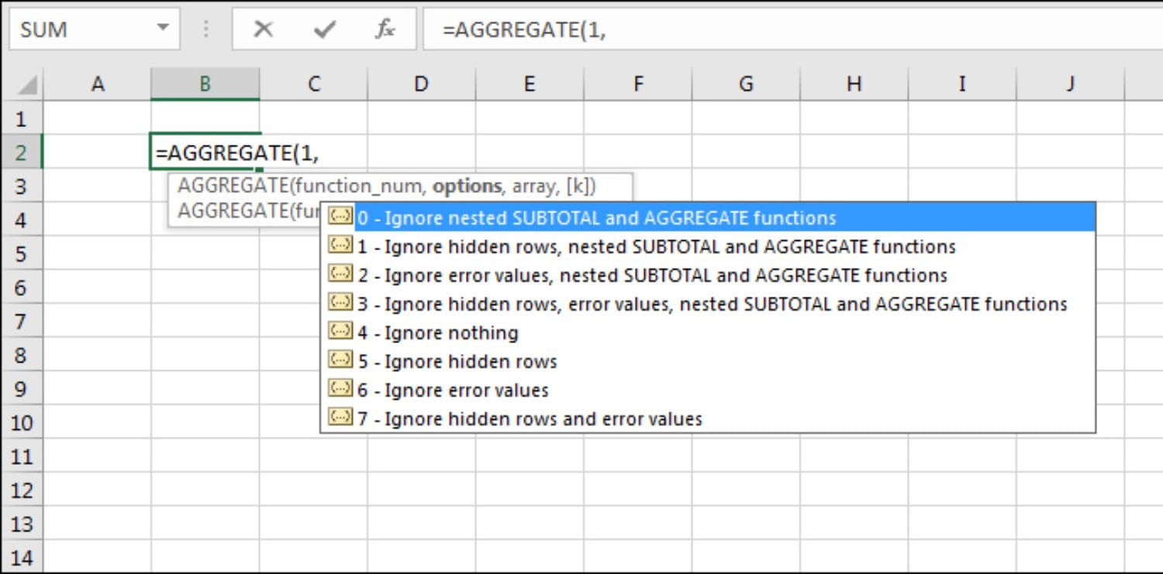
Task: Select column E header
Action: pyautogui.click(x=530, y=84)
